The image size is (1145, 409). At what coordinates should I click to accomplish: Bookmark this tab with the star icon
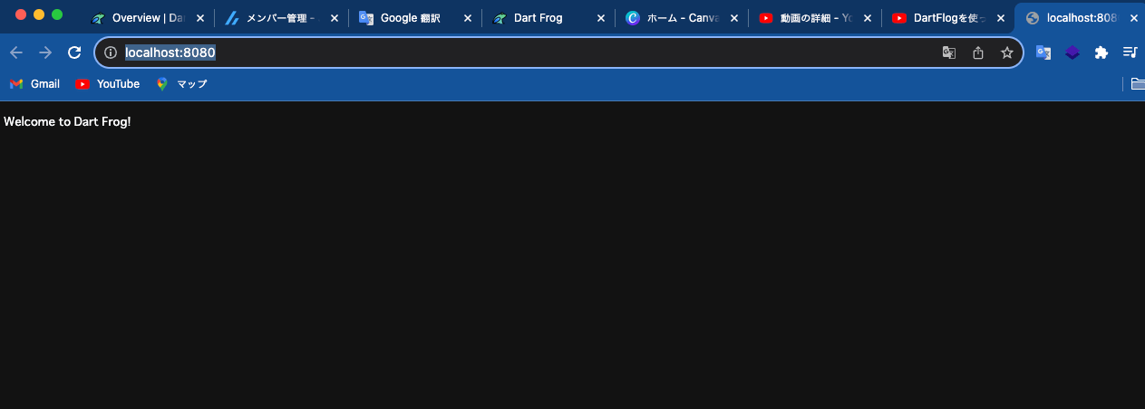click(1007, 52)
